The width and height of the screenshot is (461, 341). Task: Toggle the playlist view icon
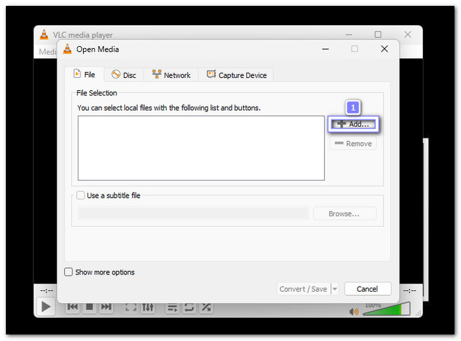click(x=173, y=308)
